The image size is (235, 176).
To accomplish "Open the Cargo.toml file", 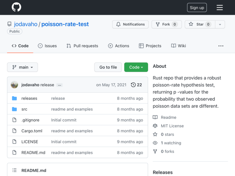I will point(32,131).
